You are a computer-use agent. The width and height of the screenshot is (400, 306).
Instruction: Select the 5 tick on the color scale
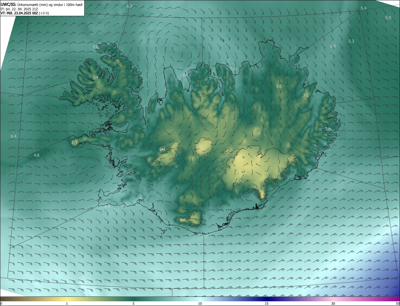[133, 303]
